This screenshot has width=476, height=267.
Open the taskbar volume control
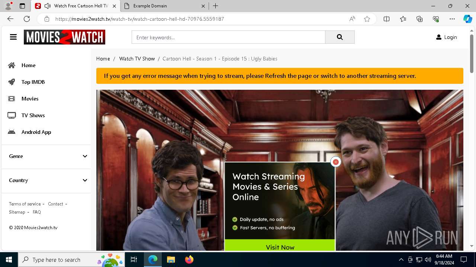tap(428, 260)
